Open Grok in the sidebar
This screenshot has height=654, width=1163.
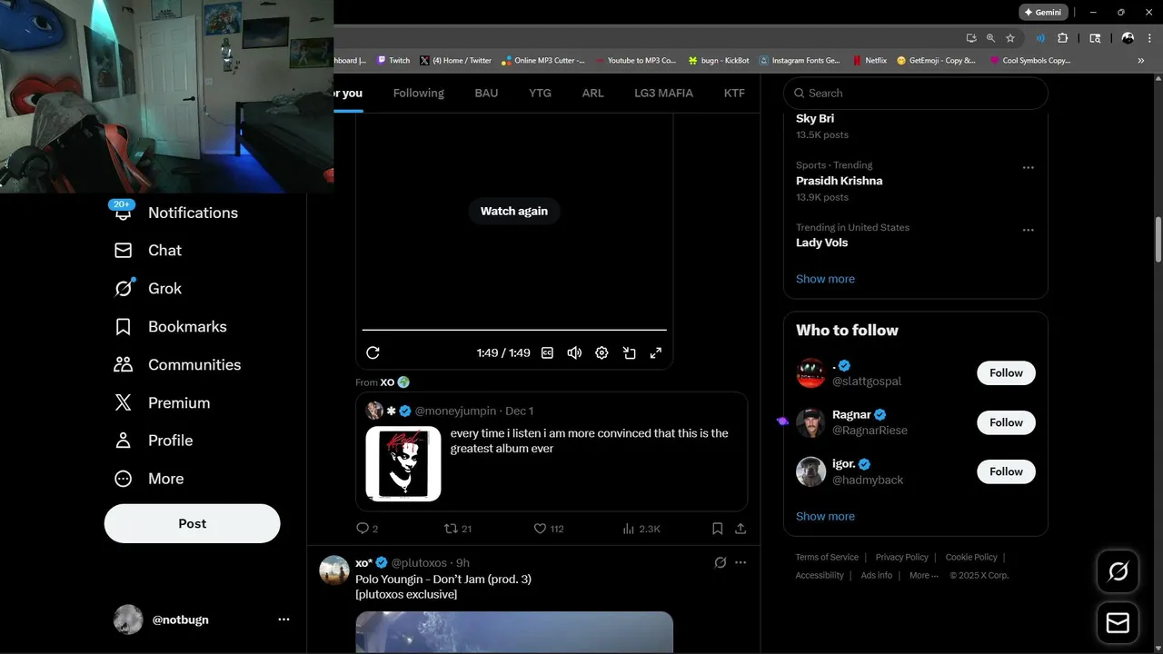[147, 289]
